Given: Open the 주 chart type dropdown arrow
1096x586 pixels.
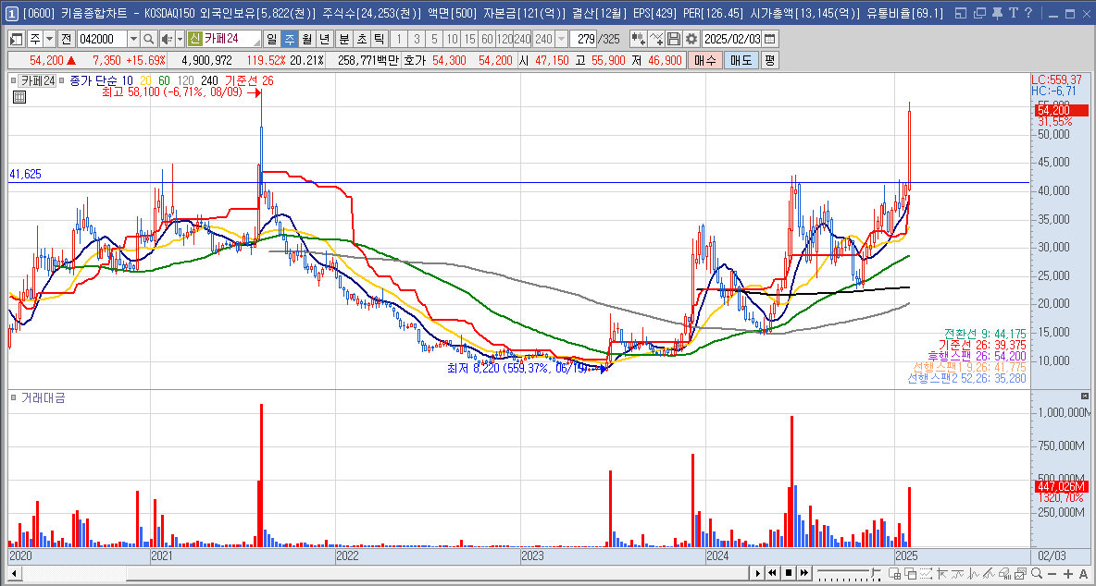Looking at the screenshot, I should coord(50,39).
